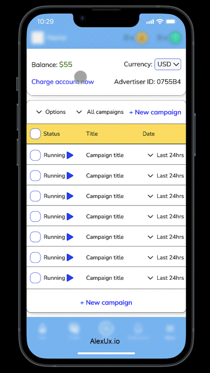Check the select-all checkbox beside Status header
This screenshot has height=373, width=210.
[35, 134]
